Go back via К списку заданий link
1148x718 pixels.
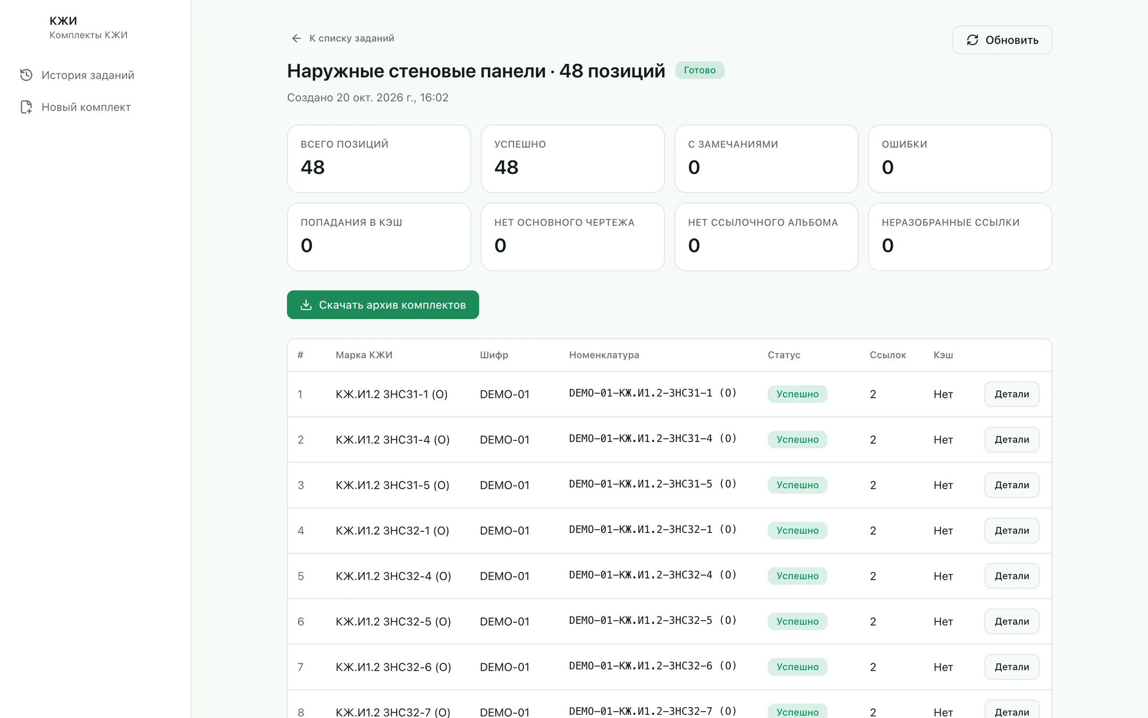[x=343, y=38]
